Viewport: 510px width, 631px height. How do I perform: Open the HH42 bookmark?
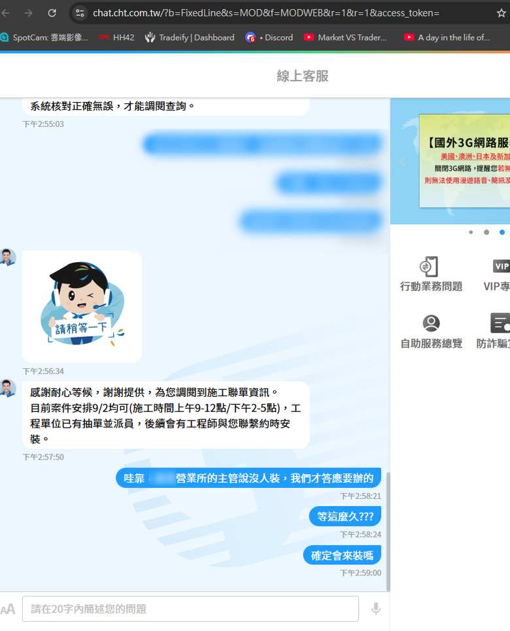coord(117,37)
